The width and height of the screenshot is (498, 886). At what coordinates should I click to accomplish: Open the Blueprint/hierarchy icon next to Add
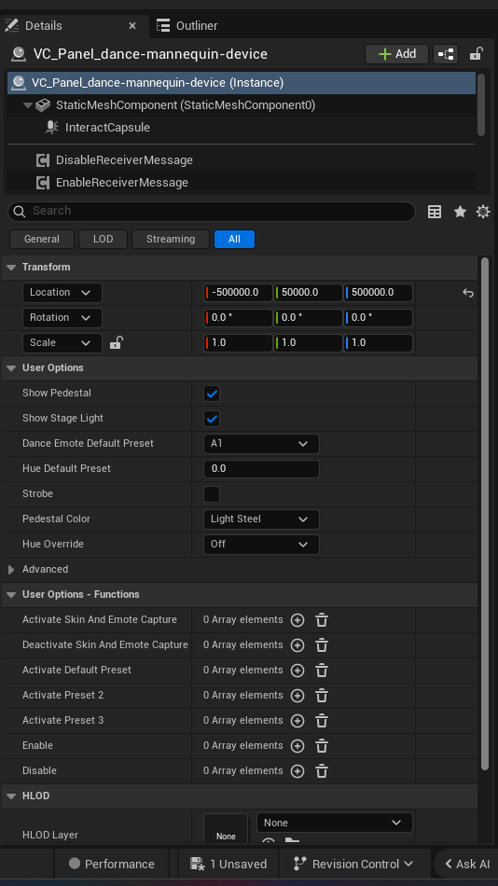[446, 54]
